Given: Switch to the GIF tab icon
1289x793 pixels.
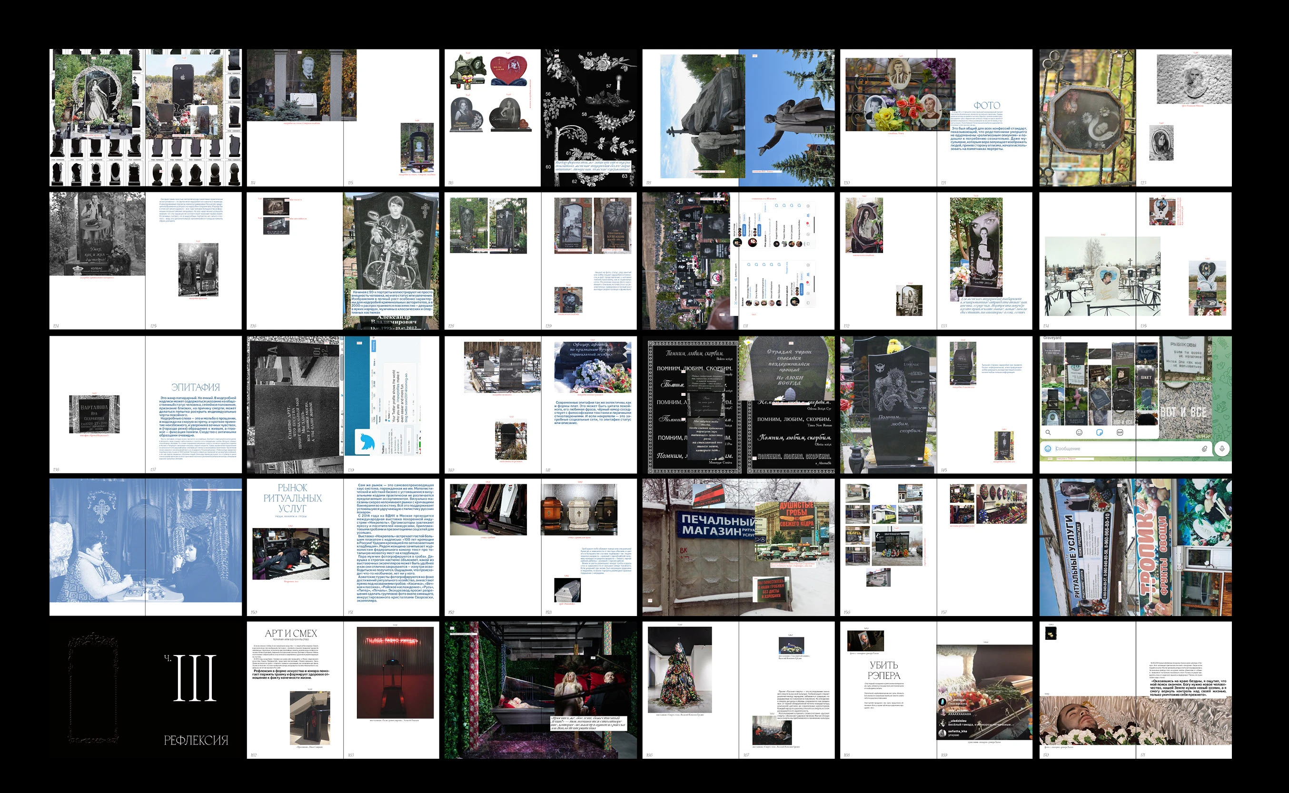Looking at the screenshot, I should click(1120, 432).
